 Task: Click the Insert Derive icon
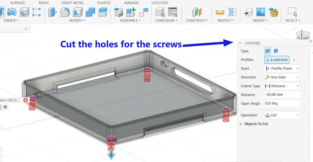tap(248, 12)
